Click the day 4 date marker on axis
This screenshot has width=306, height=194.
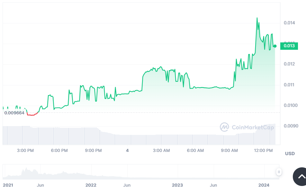[x=127, y=150]
